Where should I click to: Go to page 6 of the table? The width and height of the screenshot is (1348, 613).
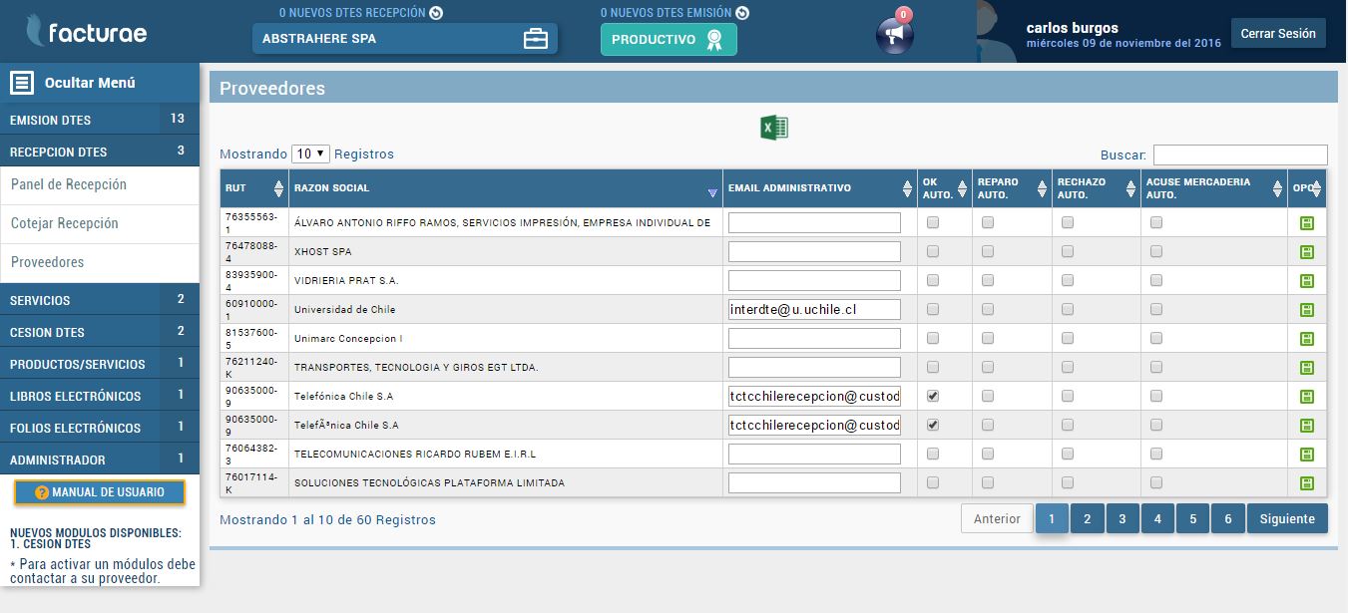pyautogui.click(x=1228, y=519)
